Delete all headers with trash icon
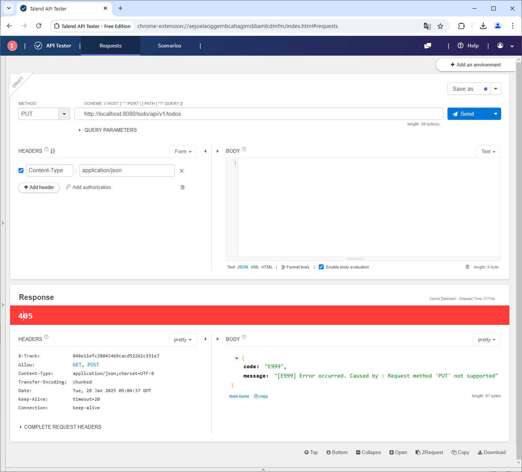The image size is (522, 472). [x=182, y=187]
